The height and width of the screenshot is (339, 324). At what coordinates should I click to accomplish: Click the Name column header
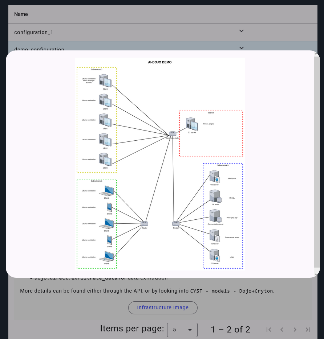(21, 14)
